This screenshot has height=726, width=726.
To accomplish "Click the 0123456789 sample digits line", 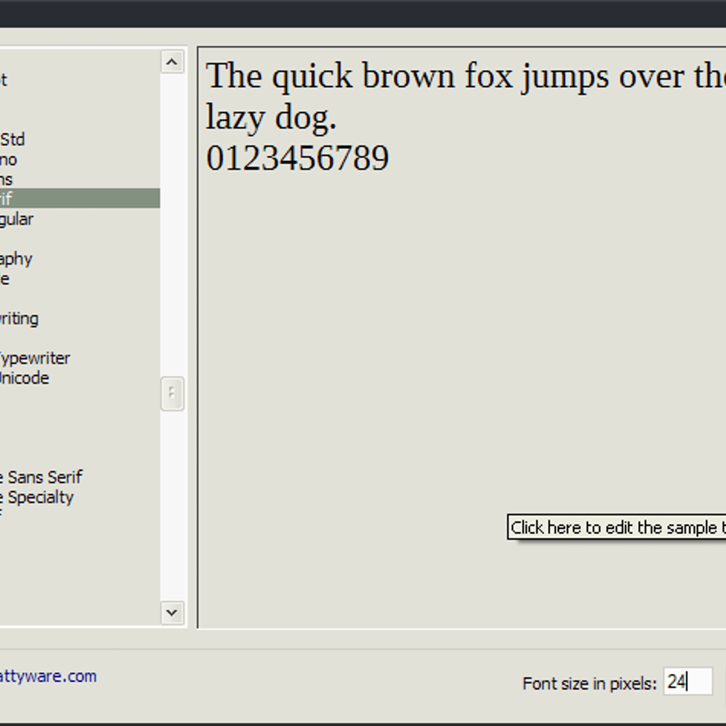I will pyautogui.click(x=297, y=158).
